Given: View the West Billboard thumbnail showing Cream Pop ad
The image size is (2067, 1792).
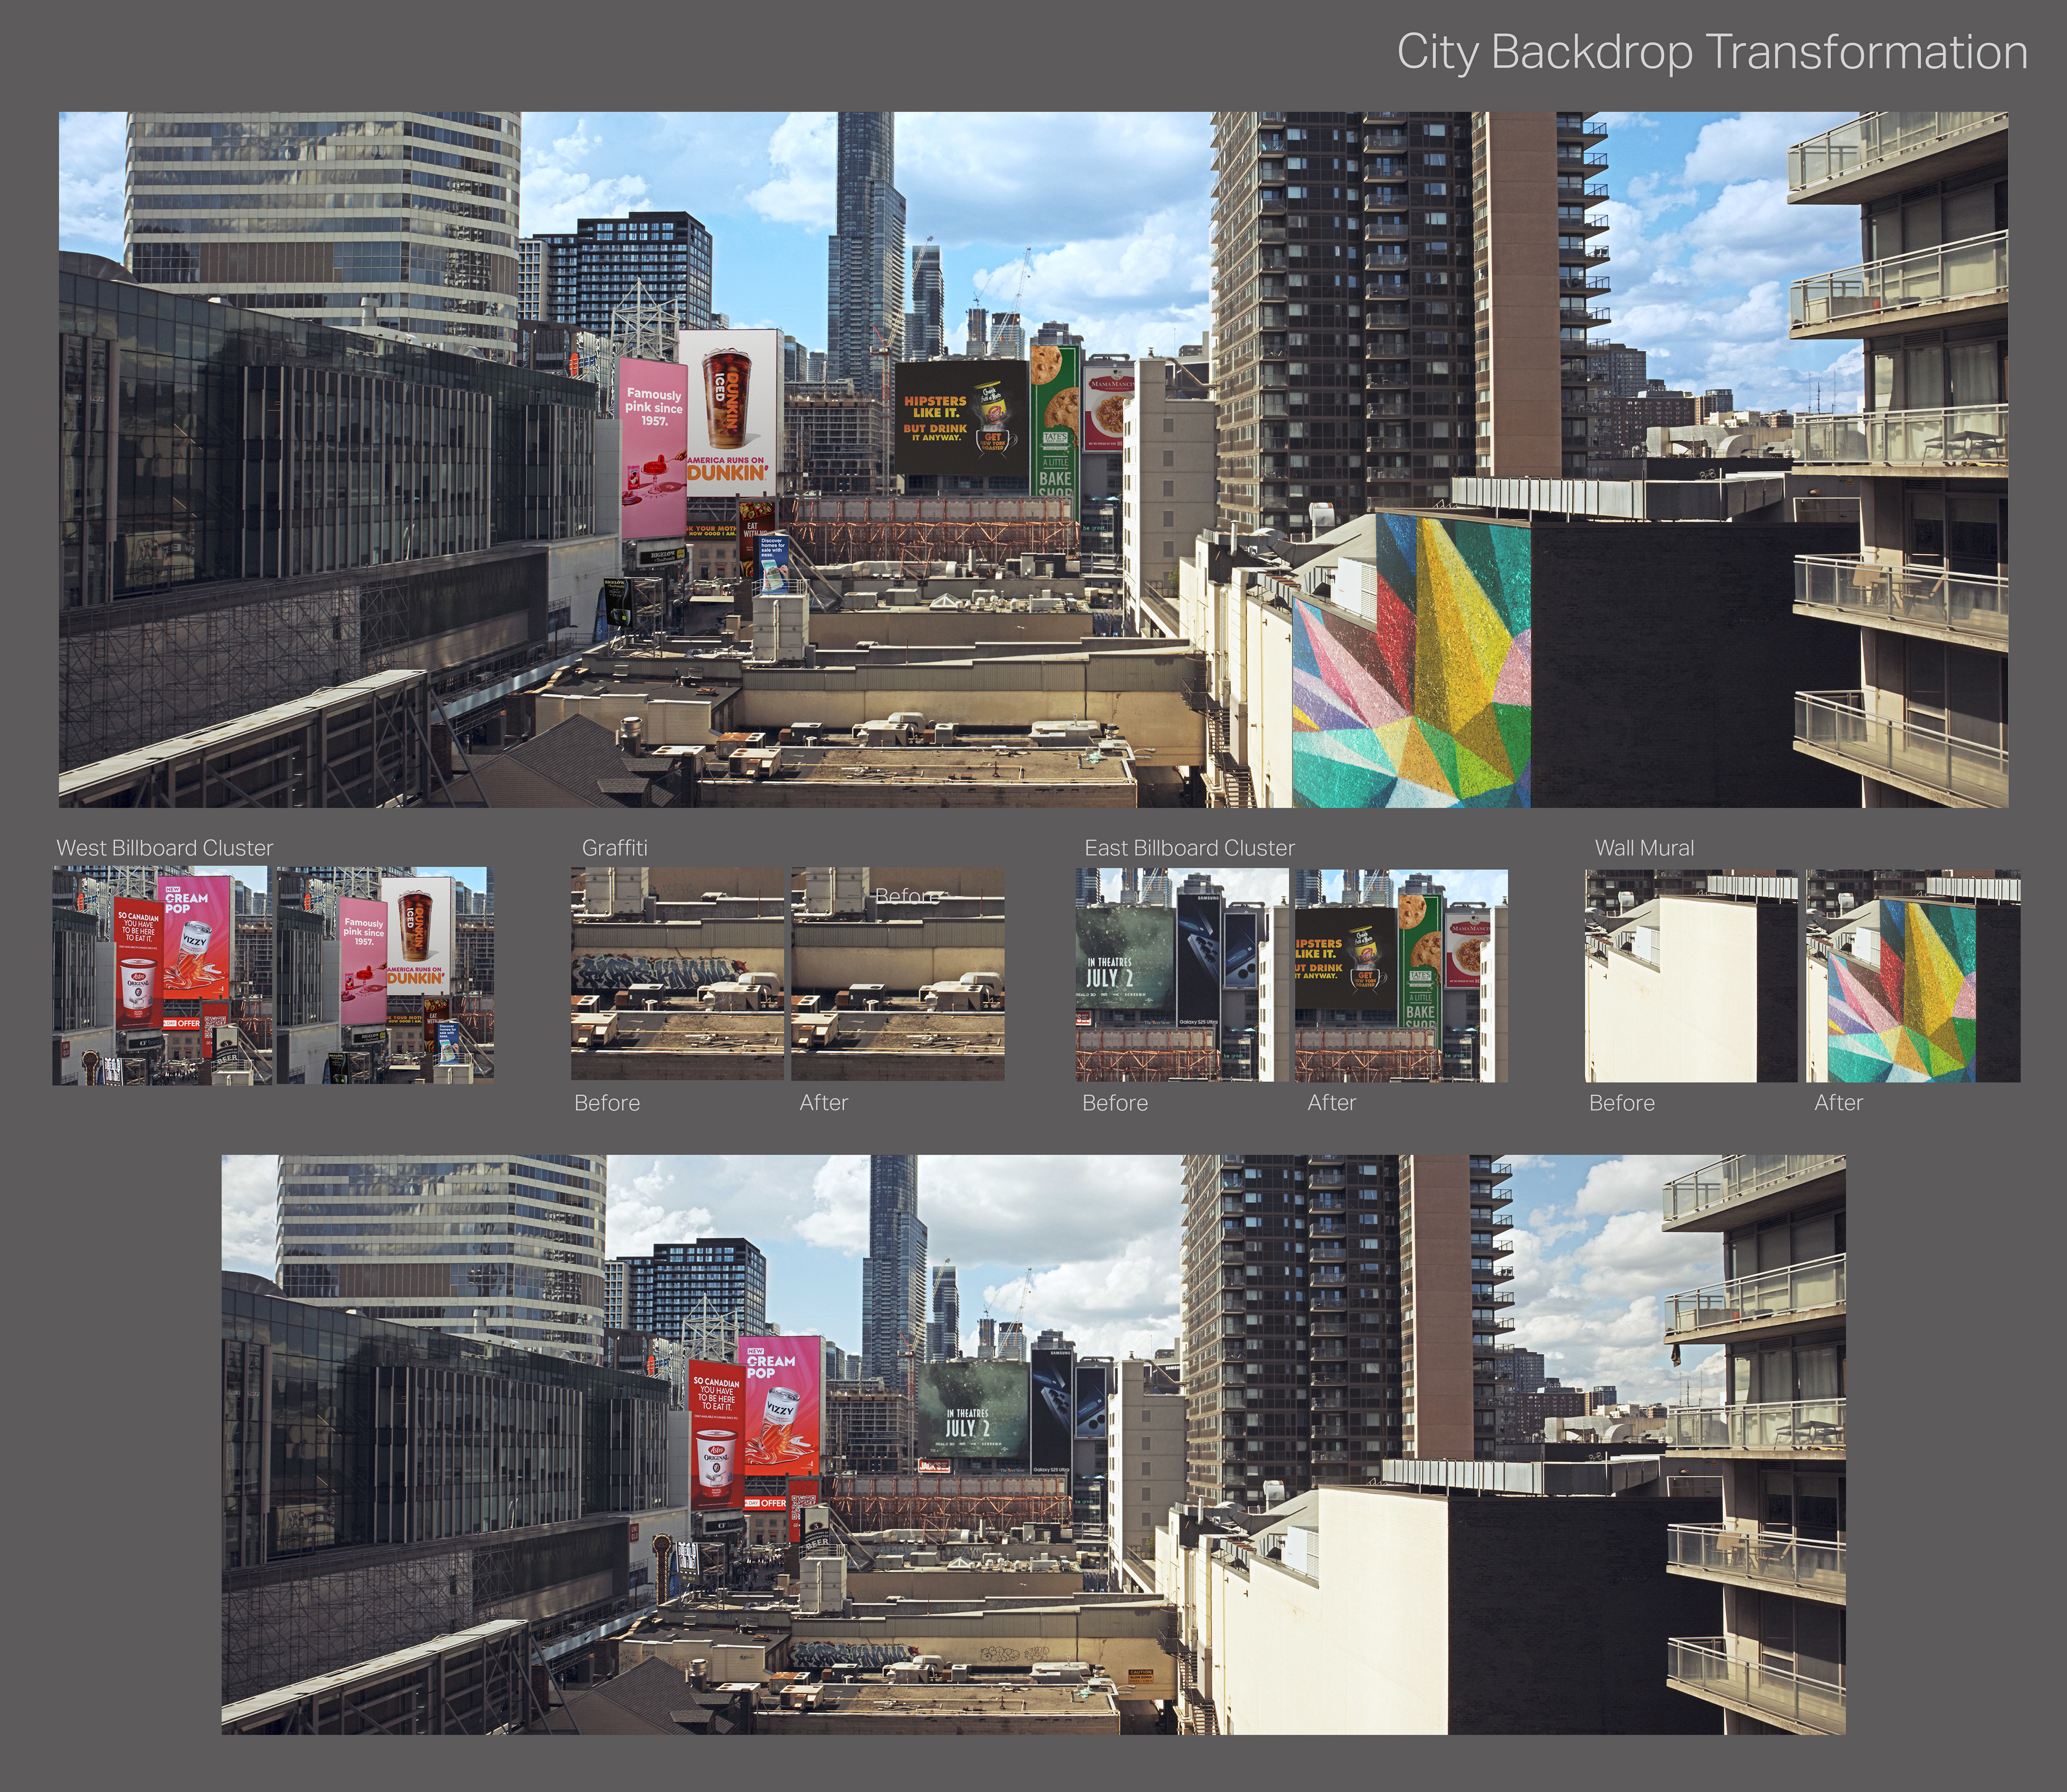Looking at the screenshot, I should coord(162,975).
